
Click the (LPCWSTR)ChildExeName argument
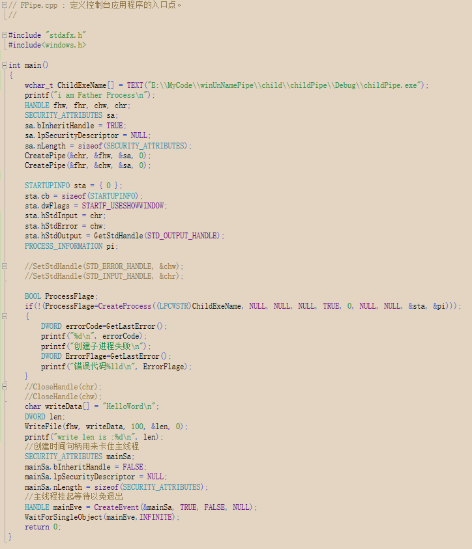coord(199,306)
